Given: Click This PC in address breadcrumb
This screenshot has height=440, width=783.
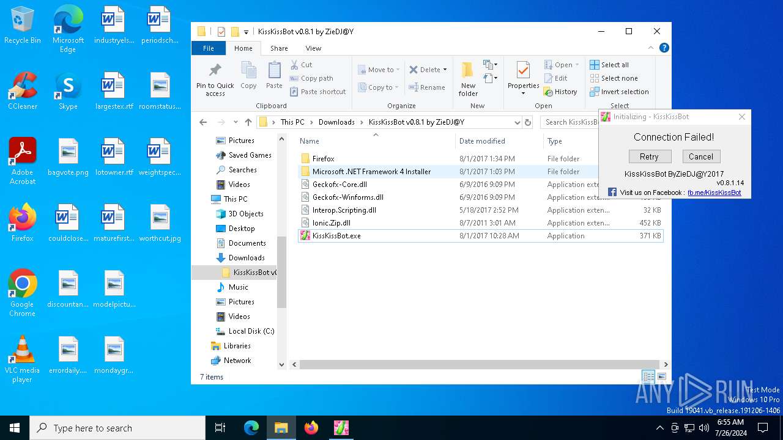Looking at the screenshot, I should tap(292, 122).
